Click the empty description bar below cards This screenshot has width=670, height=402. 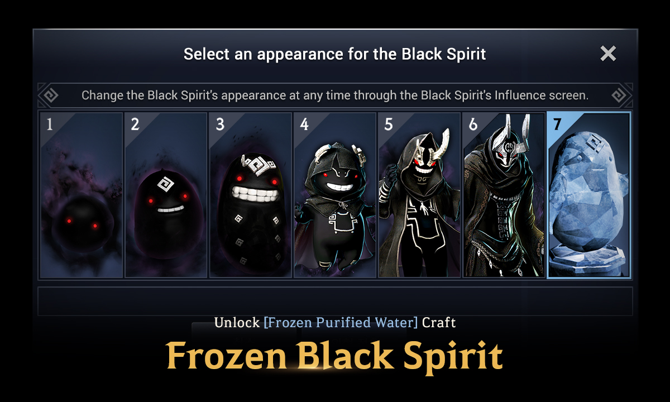pos(335,301)
